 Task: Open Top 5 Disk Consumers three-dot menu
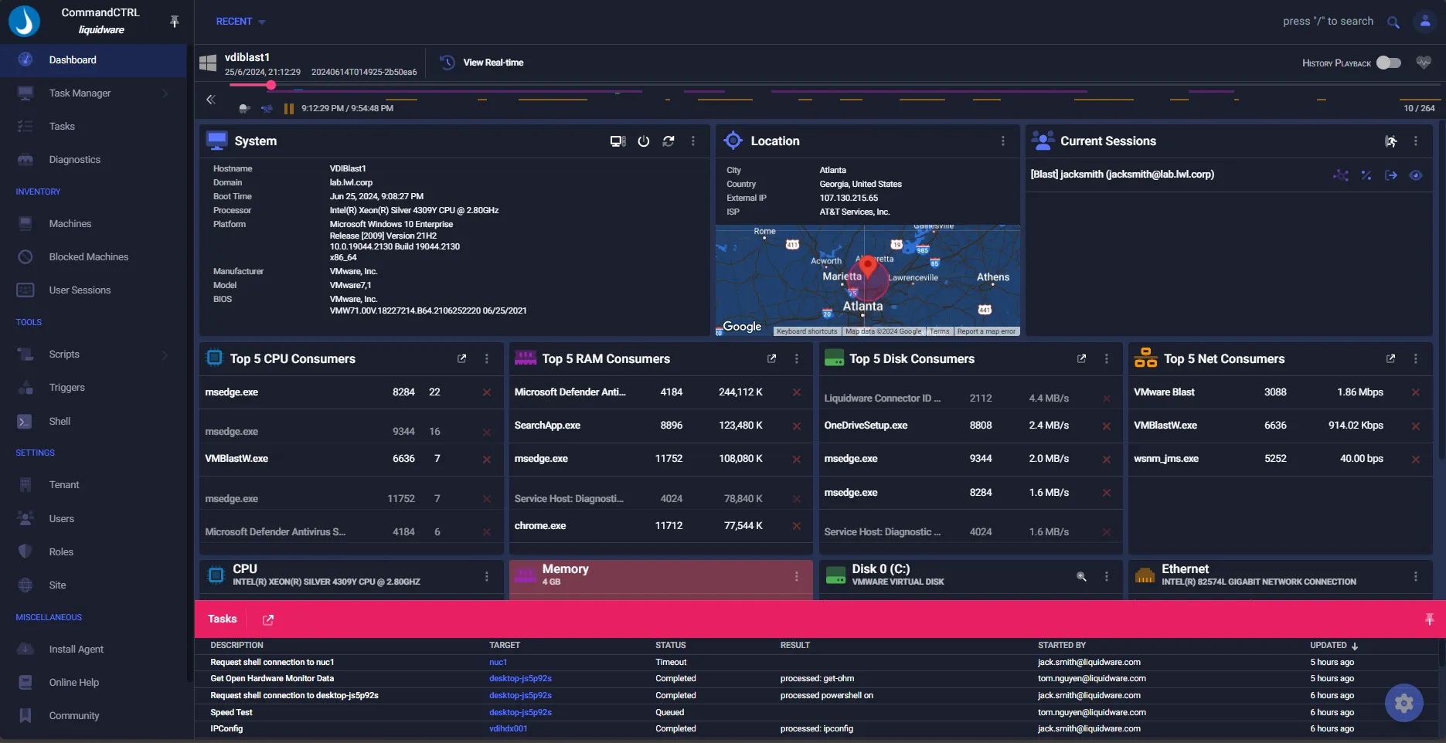click(x=1106, y=358)
